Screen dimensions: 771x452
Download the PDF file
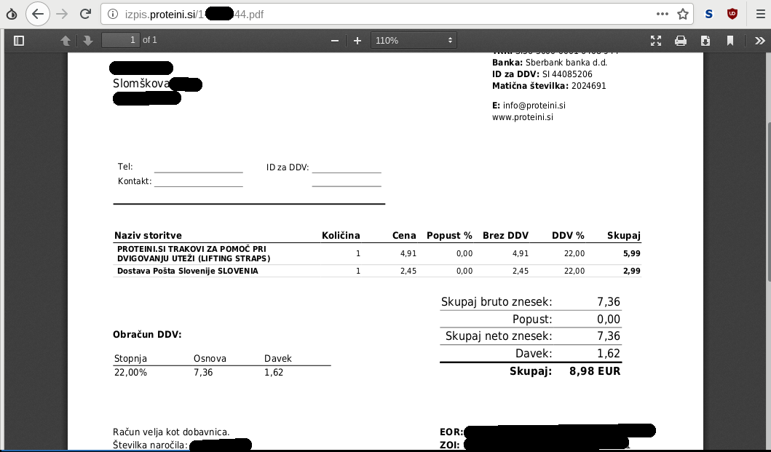tap(705, 40)
